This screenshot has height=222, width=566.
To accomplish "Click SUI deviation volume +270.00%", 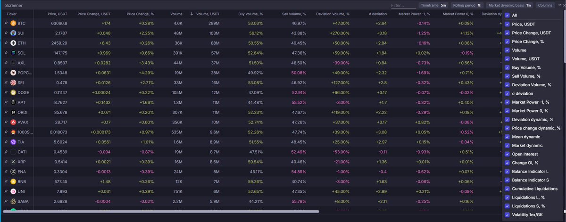I will click(340, 33).
